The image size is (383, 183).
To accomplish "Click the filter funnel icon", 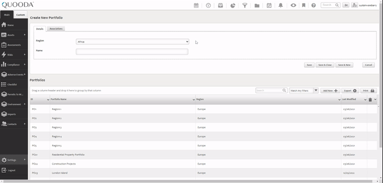I will pyautogui.click(x=245, y=5).
